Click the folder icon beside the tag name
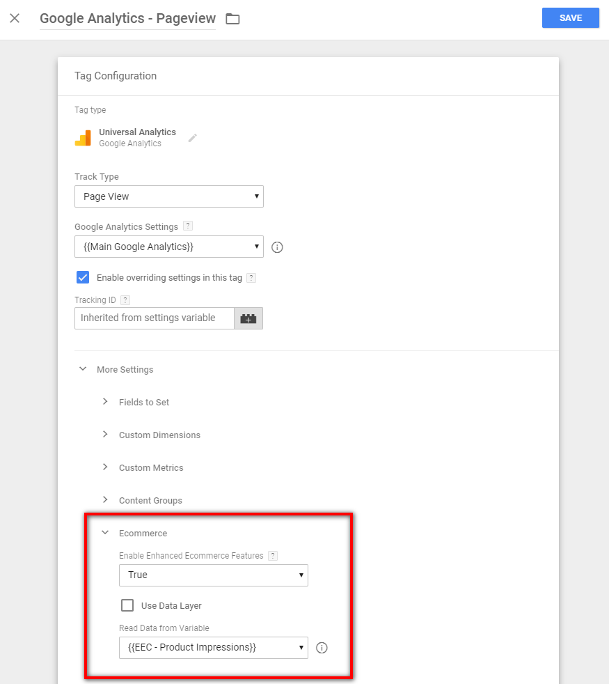This screenshot has height=684, width=609. (x=232, y=19)
